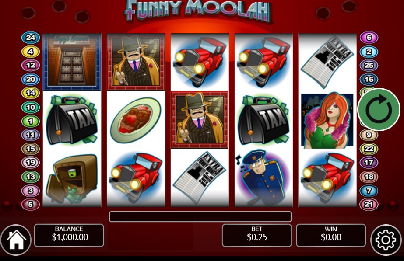Click the policeman symbol on reel four
This screenshot has height=261, width=404.
[263, 177]
